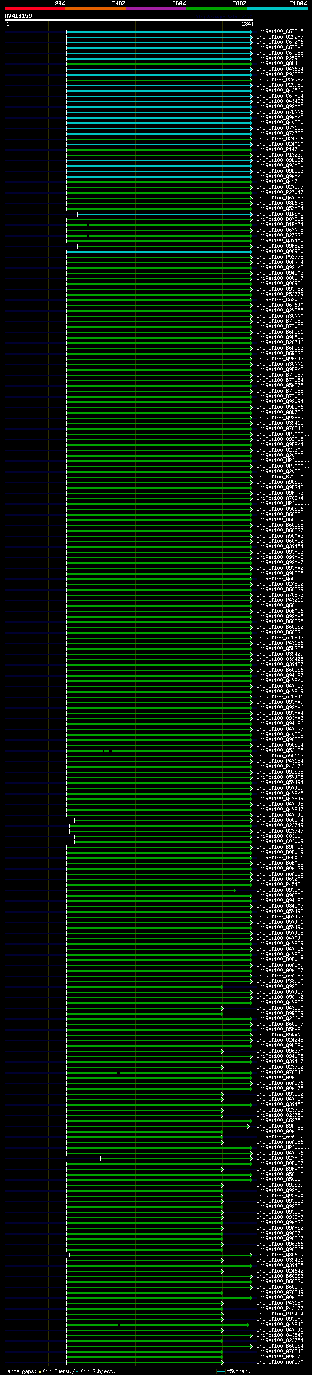Select UniRef100_Q9AXK2 entry
Viewport: 312px width, 1375px height.
pos(280,118)
